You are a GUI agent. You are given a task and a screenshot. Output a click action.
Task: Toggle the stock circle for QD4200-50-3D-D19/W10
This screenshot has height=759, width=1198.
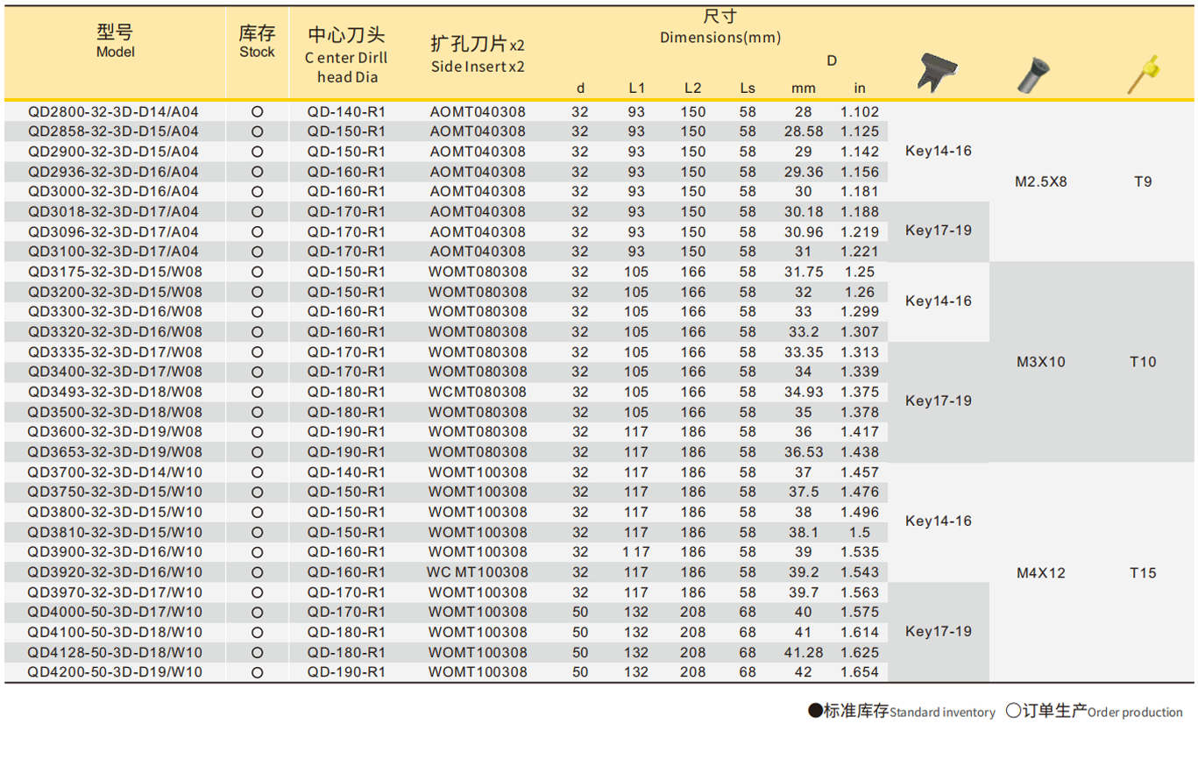[257, 672]
